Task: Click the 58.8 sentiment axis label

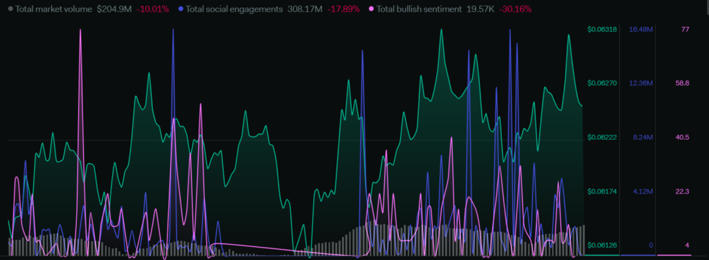Action: click(x=682, y=83)
